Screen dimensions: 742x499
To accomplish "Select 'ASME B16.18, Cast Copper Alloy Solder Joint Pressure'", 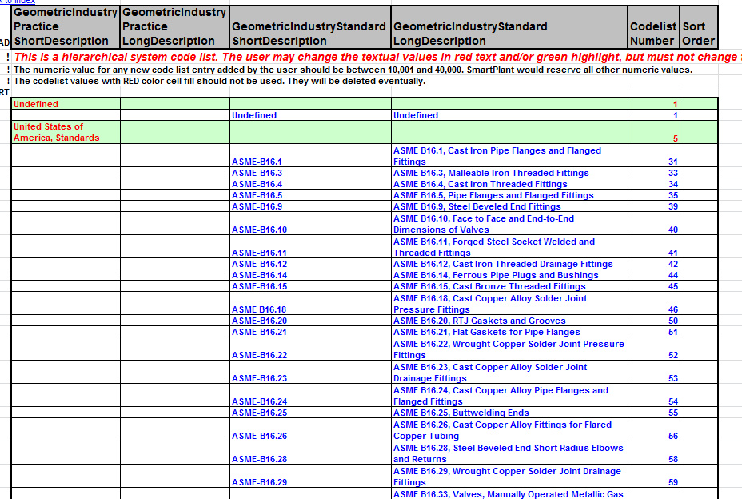I will (x=509, y=303).
